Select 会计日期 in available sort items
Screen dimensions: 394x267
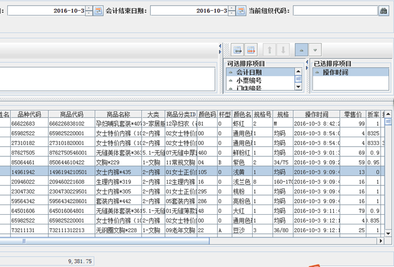248,73
